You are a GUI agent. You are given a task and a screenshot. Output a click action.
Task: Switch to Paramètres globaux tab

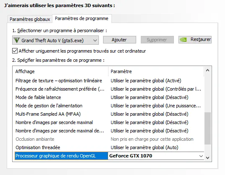point(30,19)
